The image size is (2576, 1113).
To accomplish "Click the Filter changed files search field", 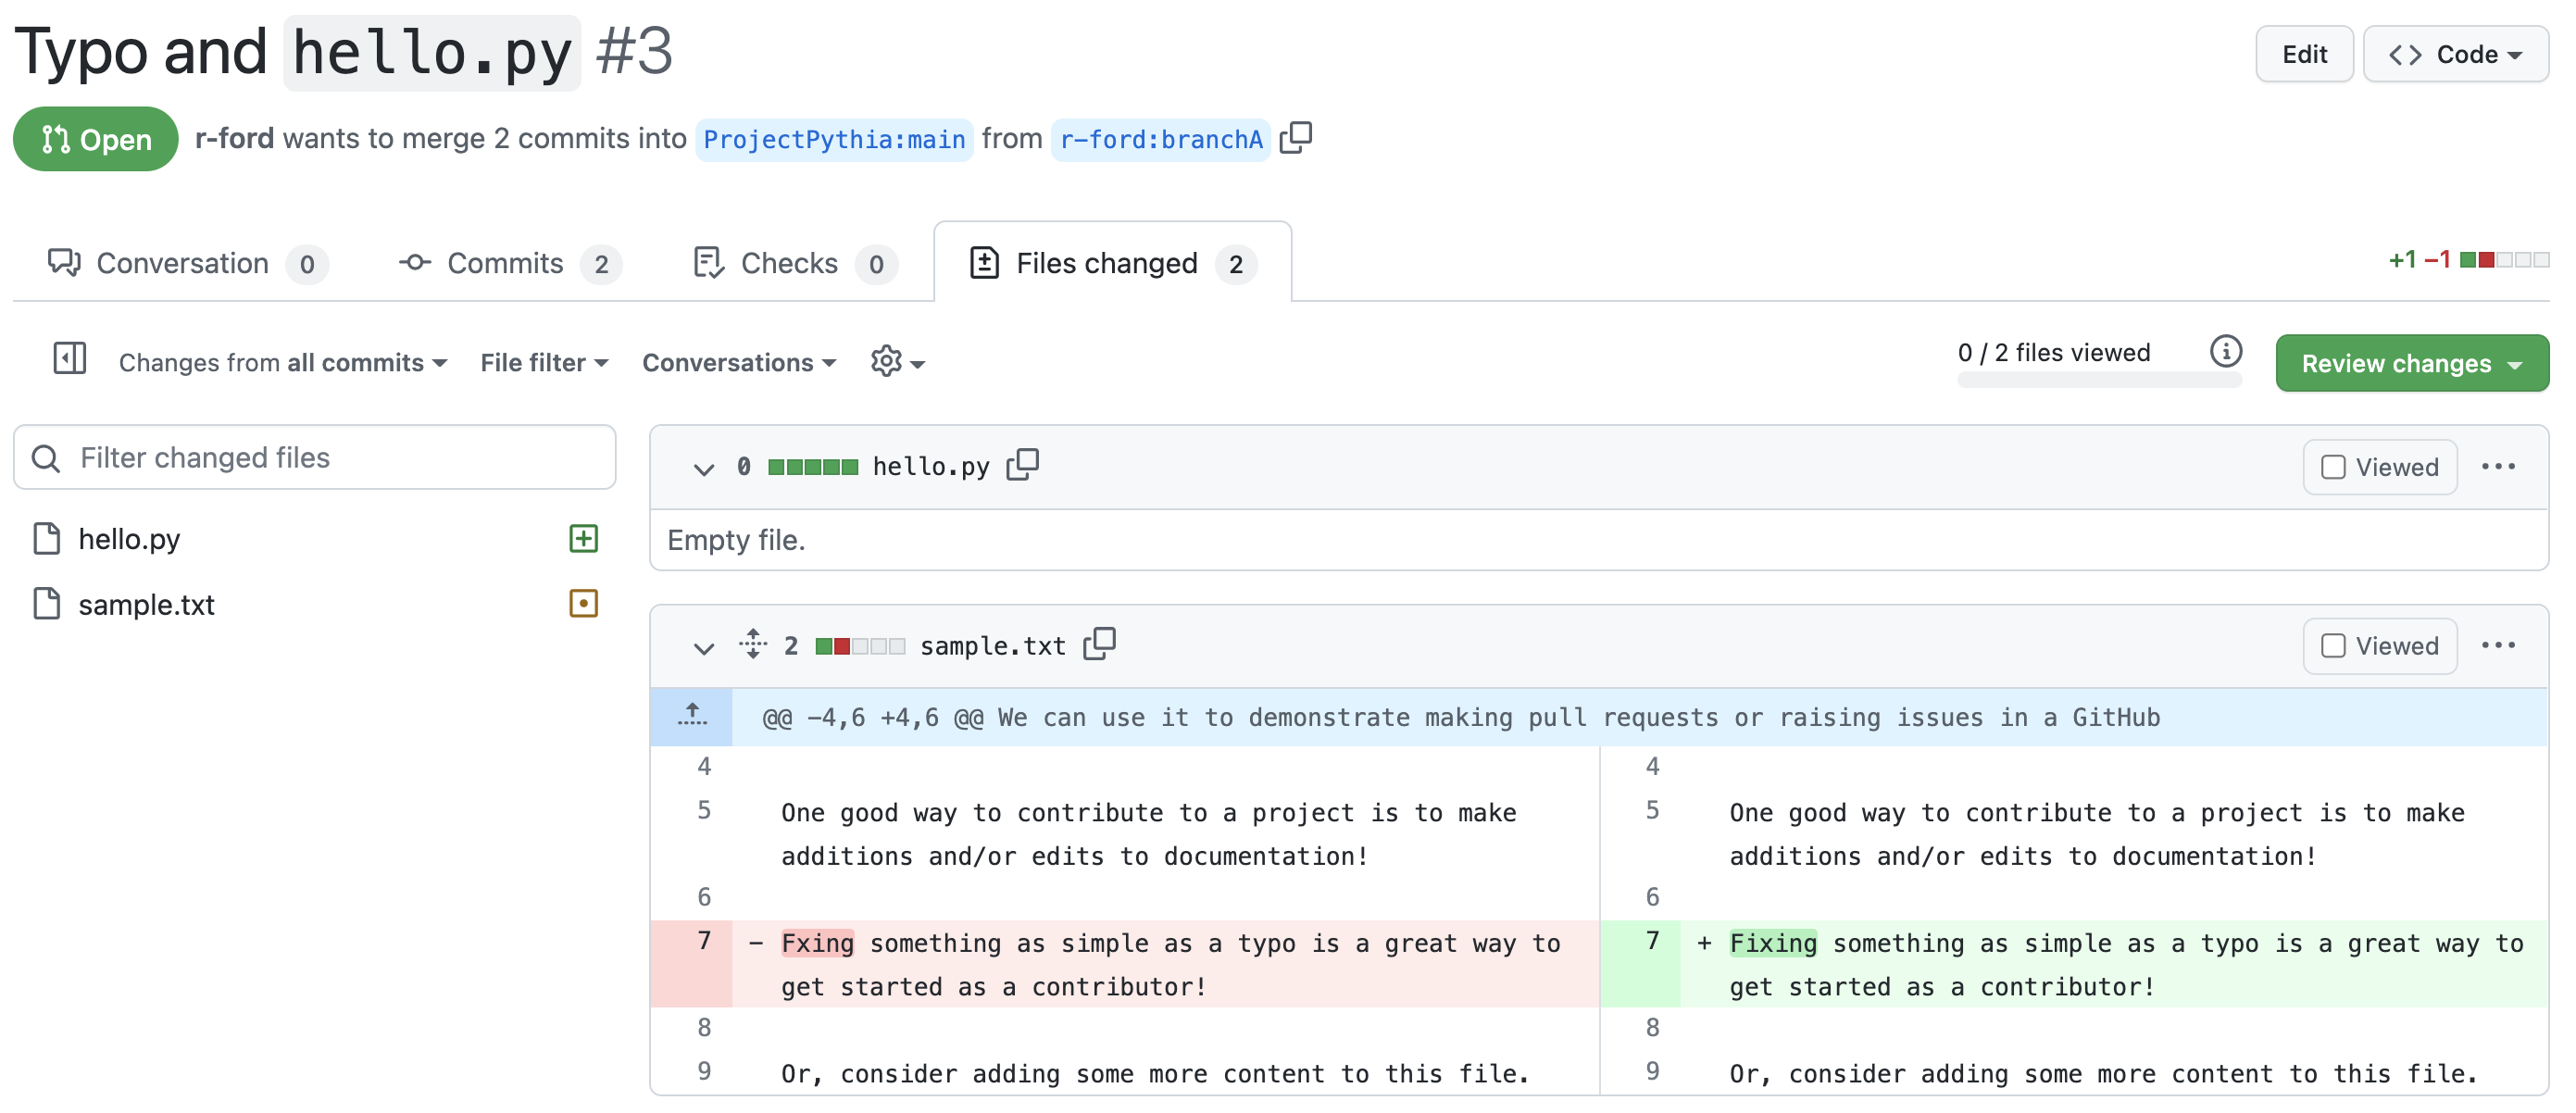I will (314, 458).
